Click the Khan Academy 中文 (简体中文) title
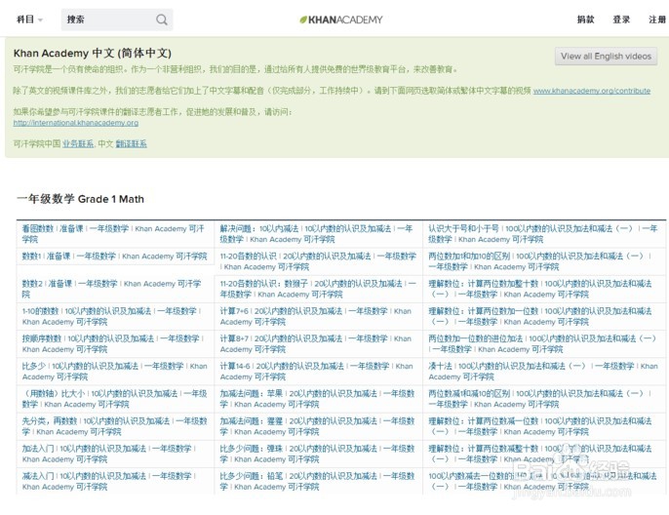The height and width of the screenshot is (515, 669). pos(92,54)
